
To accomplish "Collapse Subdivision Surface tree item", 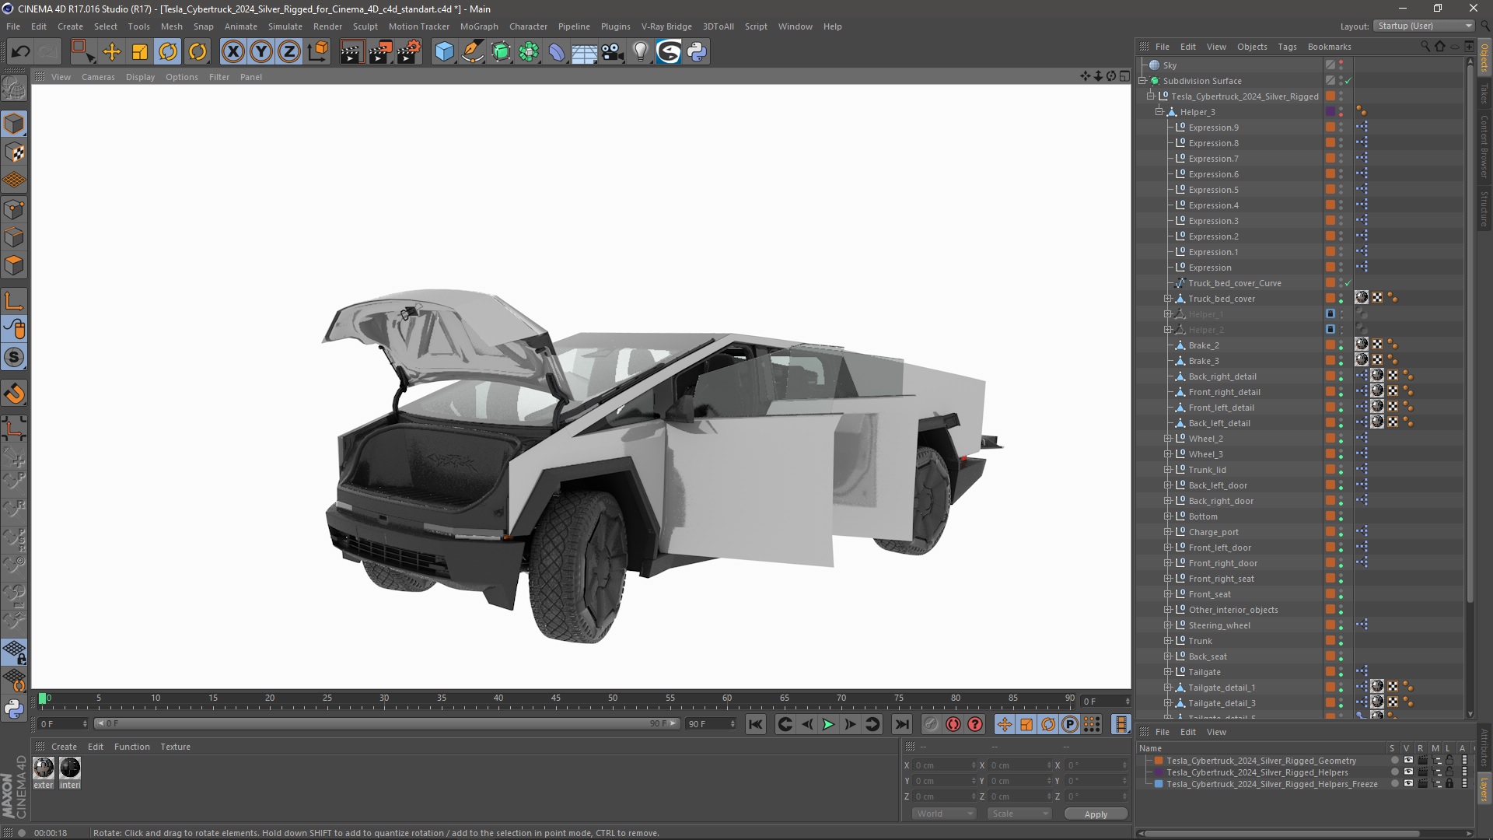I will 1142,81.
